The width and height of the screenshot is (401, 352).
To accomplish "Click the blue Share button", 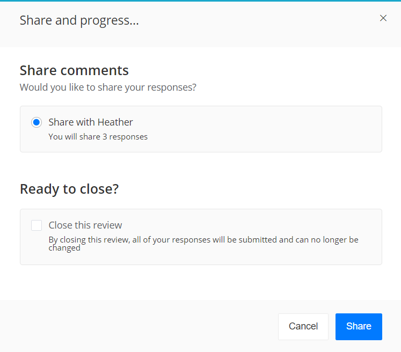I will tap(359, 326).
